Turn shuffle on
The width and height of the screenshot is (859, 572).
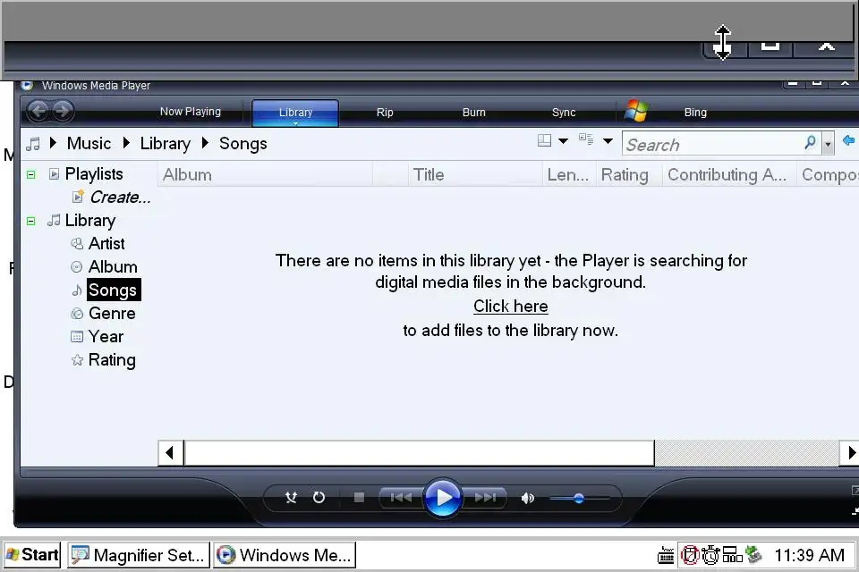point(291,497)
